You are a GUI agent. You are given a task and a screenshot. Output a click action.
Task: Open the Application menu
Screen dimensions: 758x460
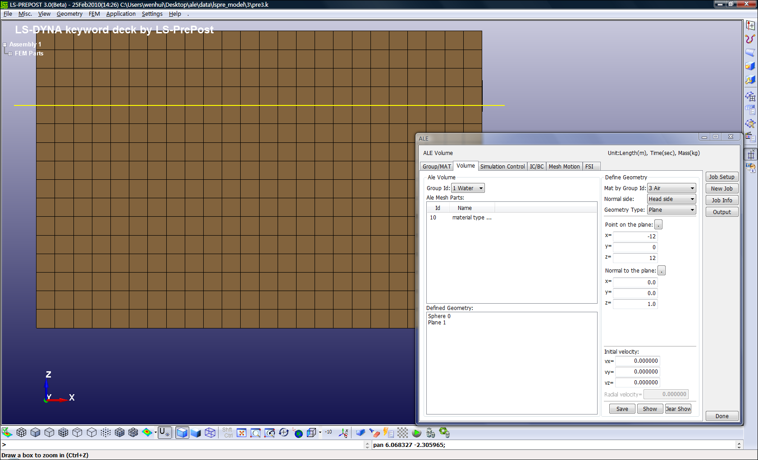tap(121, 14)
